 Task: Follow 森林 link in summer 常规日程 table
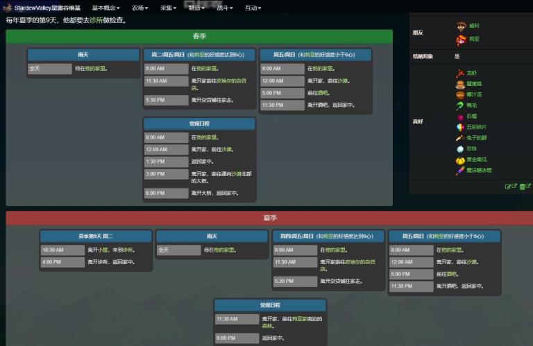pyautogui.click(x=267, y=326)
